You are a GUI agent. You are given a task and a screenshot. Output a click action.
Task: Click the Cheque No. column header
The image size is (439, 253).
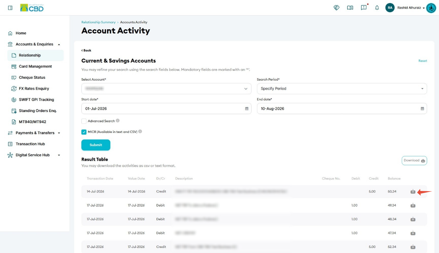click(x=331, y=178)
